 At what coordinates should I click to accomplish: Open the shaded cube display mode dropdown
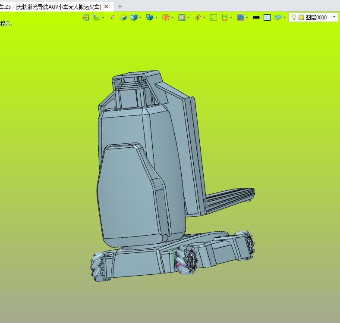tap(140, 17)
